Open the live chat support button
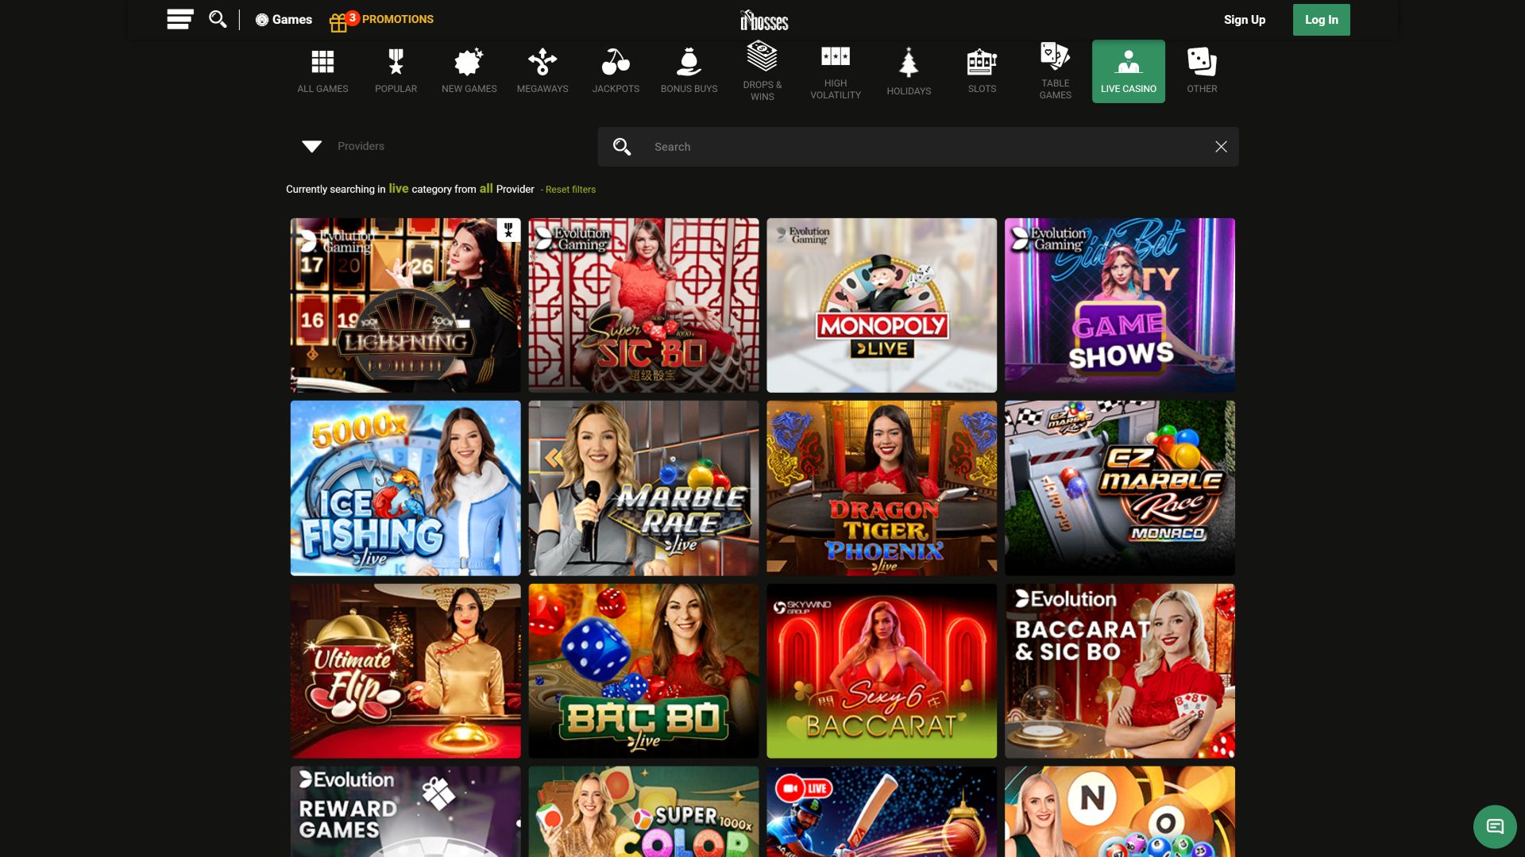This screenshot has width=1525, height=857. click(1495, 827)
